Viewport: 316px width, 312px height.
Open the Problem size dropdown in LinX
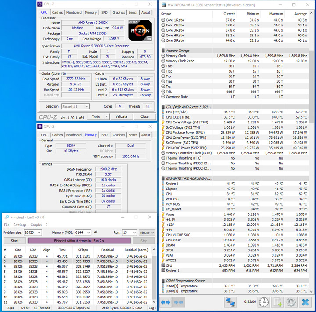(x=38, y=232)
